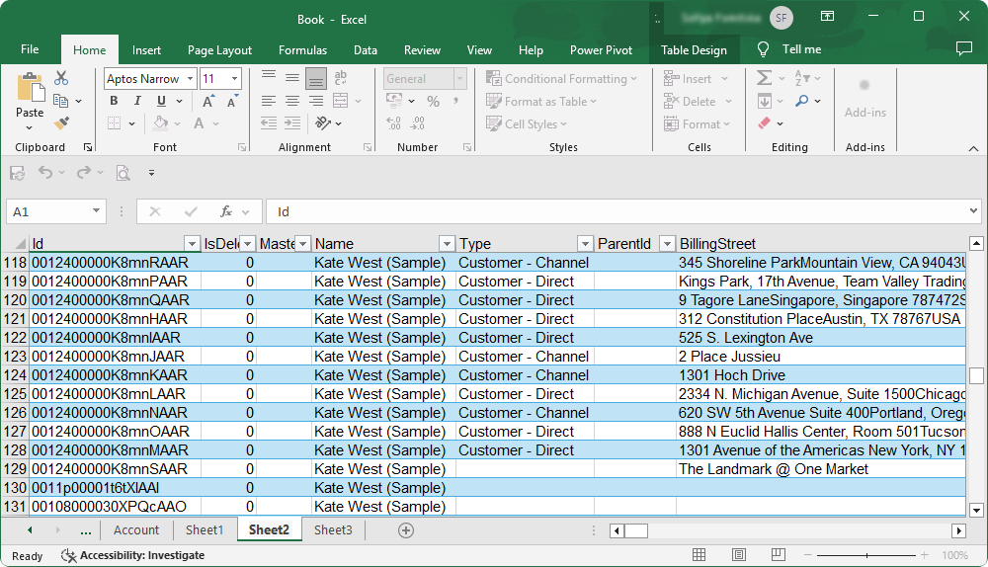
Task: Apply Top Align to cells
Action: (269, 78)
